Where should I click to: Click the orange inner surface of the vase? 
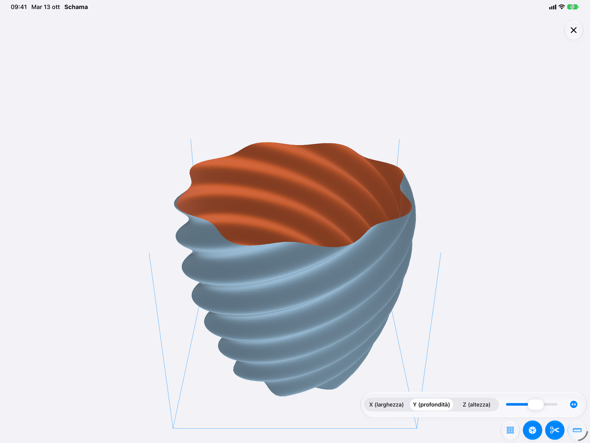(292, 193)
